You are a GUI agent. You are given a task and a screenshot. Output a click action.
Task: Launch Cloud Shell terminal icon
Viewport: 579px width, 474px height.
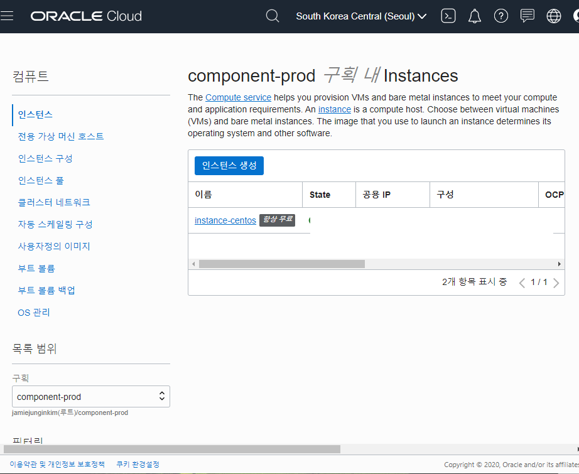coord(448,16)
